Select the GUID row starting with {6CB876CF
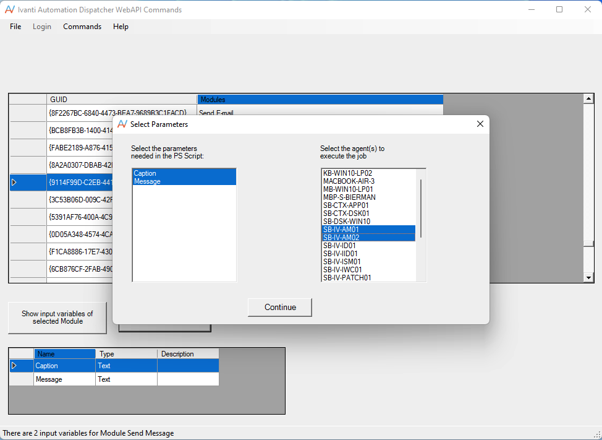This screenshot has width=602, height=440. click(x=80, y=269)
